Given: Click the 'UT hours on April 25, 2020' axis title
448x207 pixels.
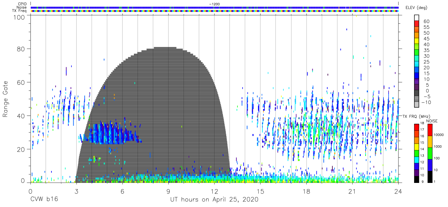Looking at the screenshot, I should tap(214, 200).
